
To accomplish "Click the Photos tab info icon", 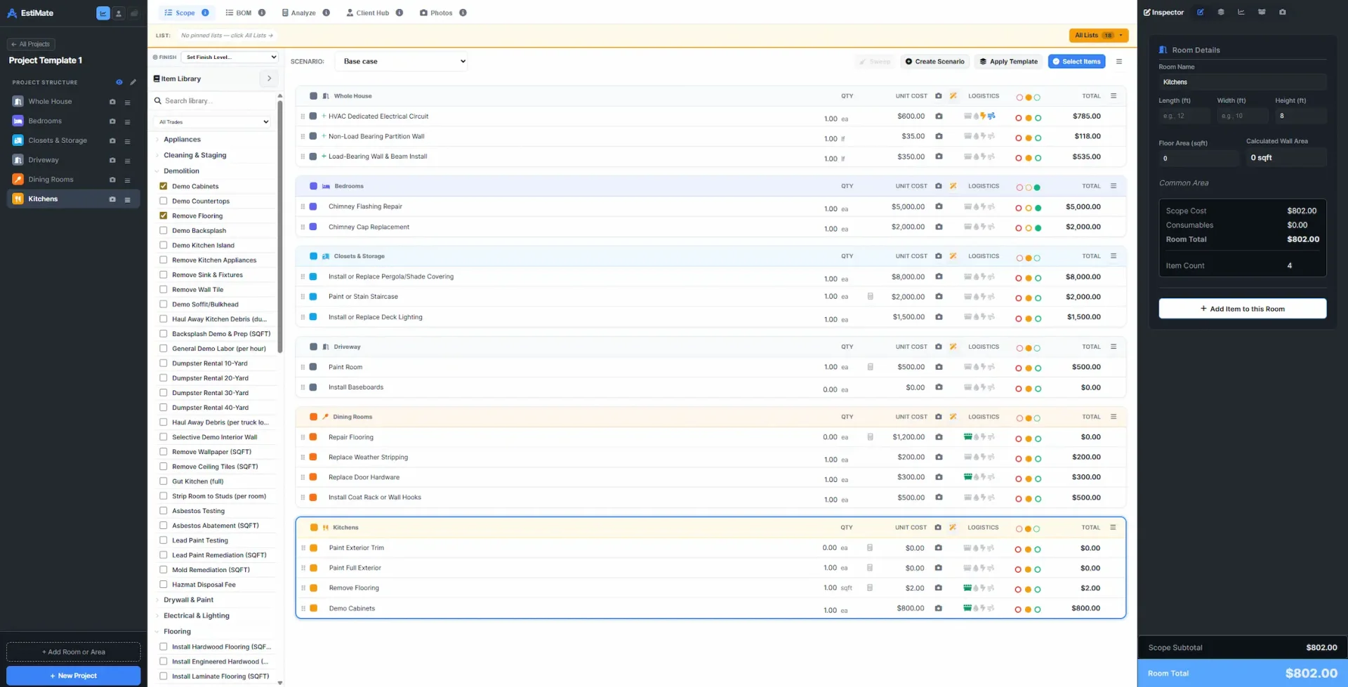I will [463, 13].
